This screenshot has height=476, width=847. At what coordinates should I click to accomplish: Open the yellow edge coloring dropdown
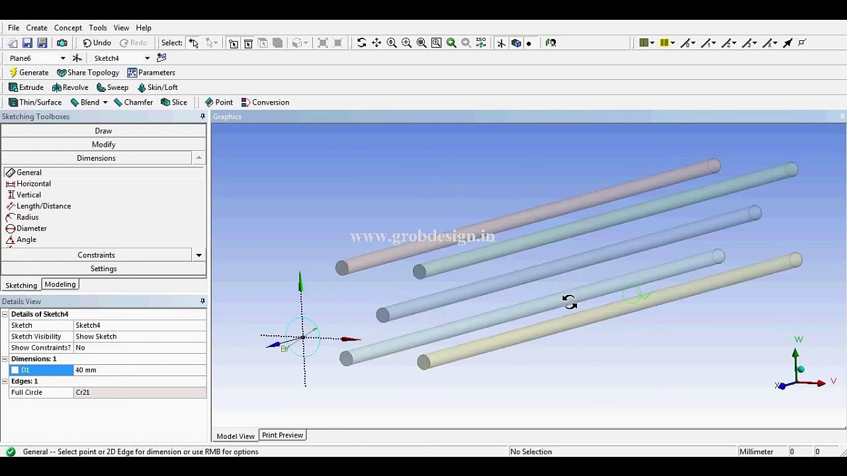(x=672, y=43)
